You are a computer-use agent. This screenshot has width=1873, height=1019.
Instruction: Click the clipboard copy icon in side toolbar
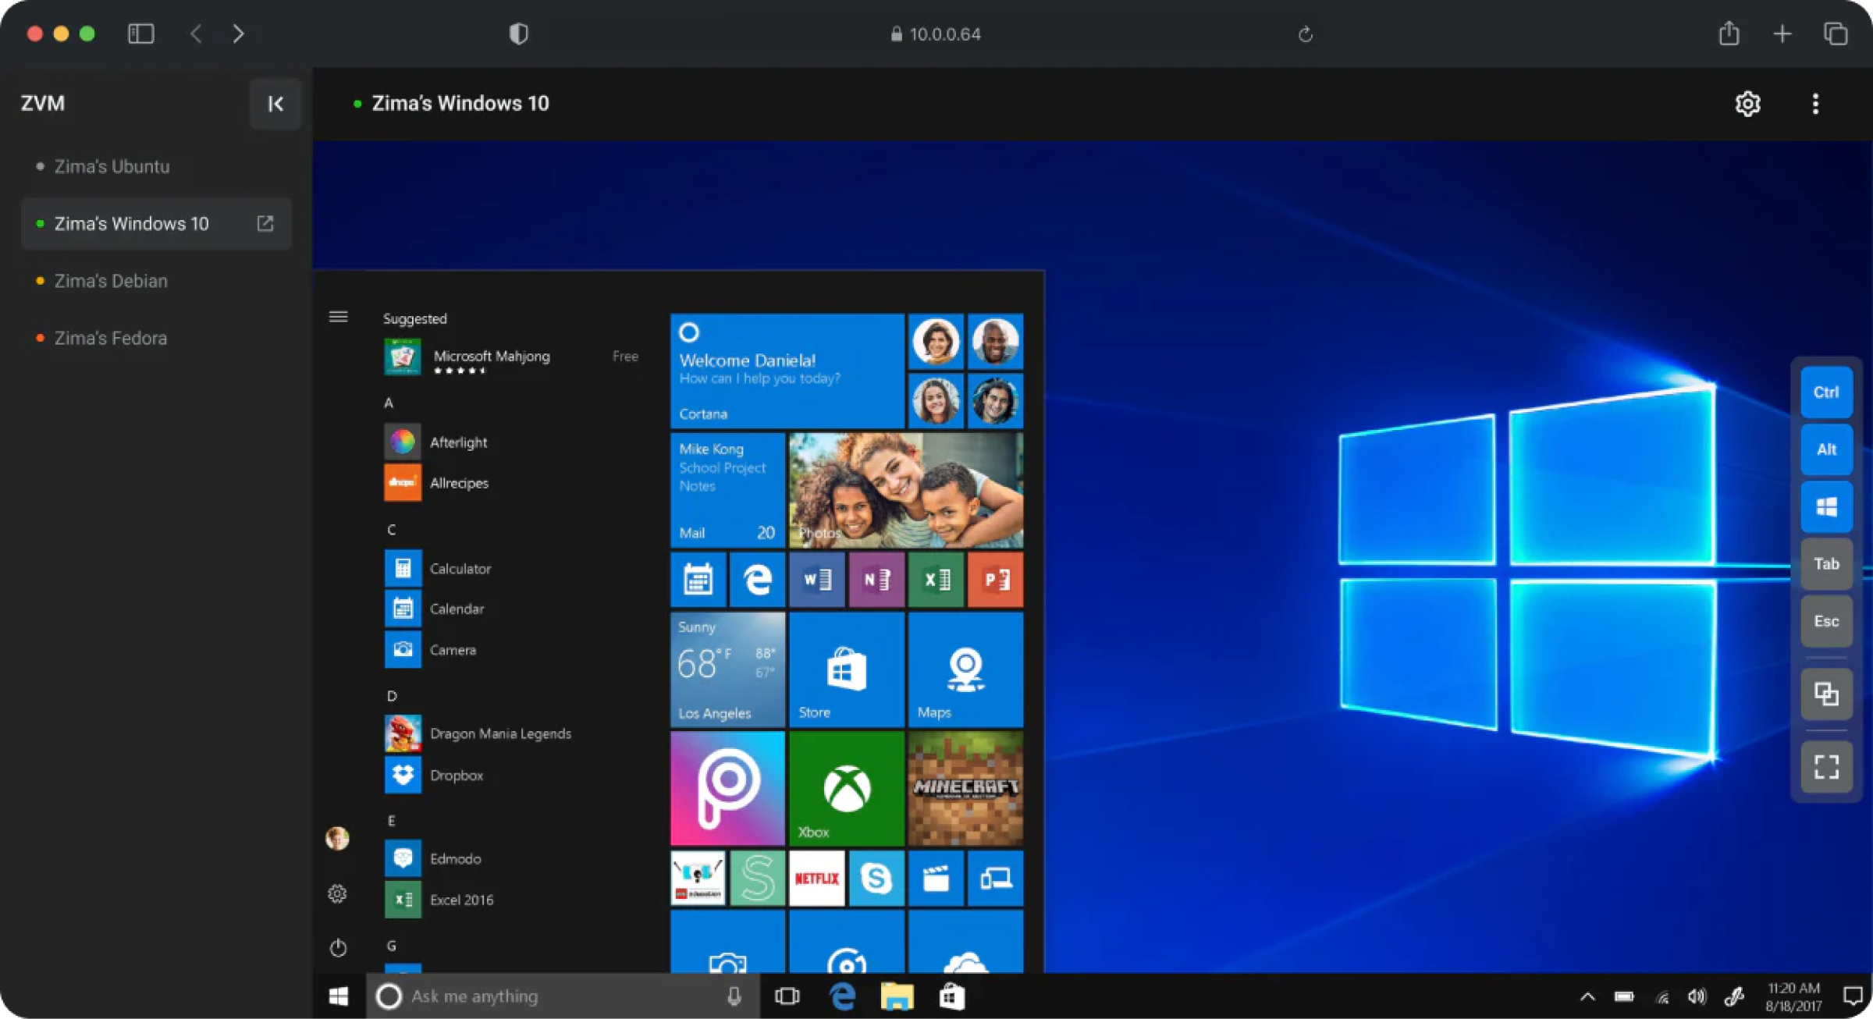pos(1825,694)
